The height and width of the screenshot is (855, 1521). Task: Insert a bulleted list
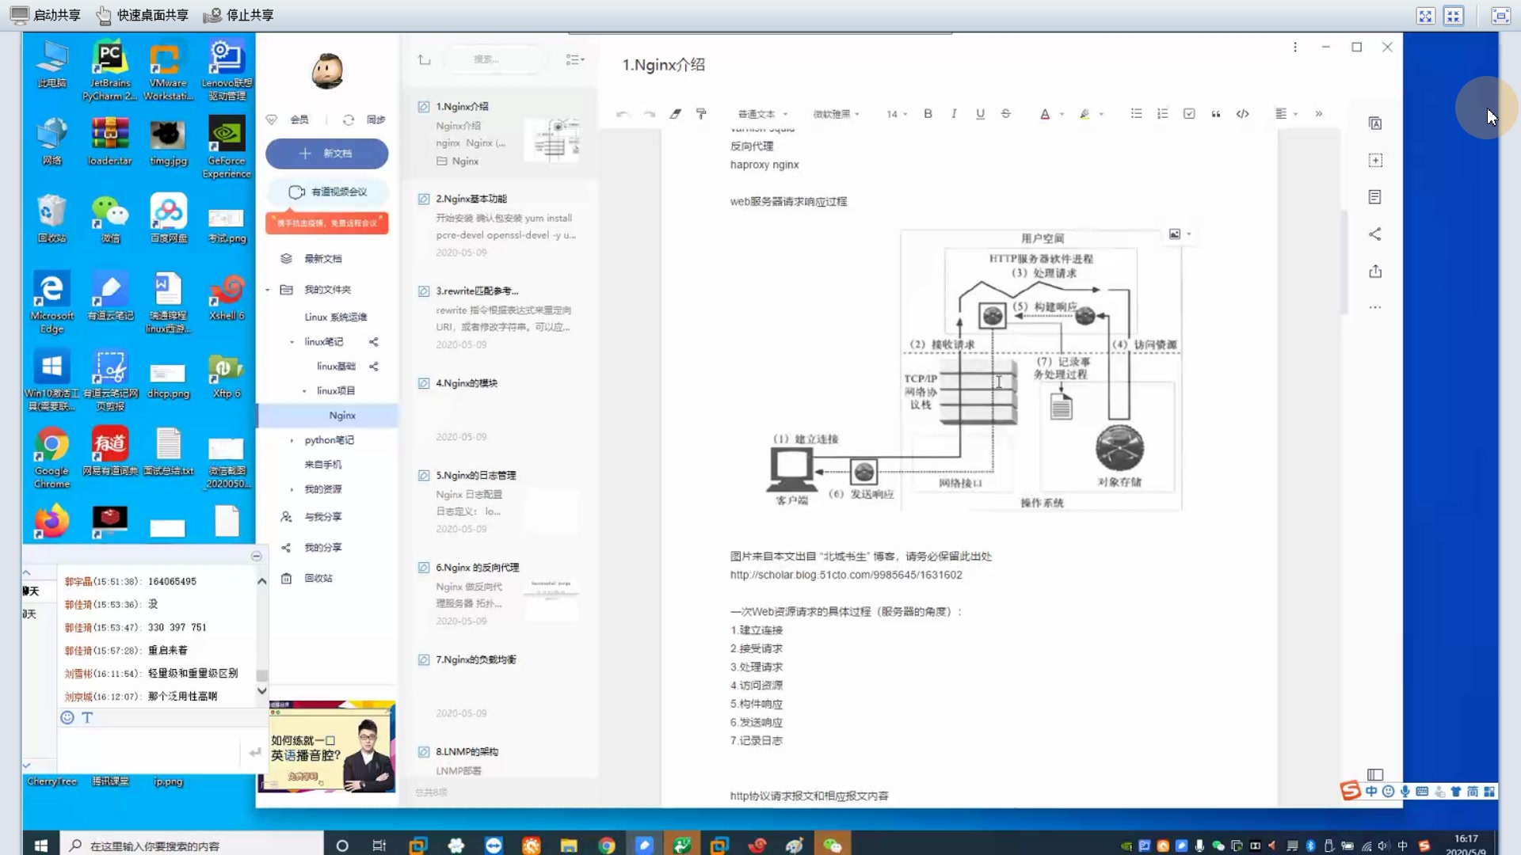click(1136, 113)
